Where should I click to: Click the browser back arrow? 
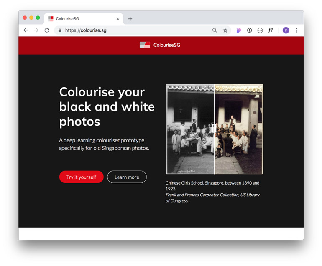pos(26,30)
